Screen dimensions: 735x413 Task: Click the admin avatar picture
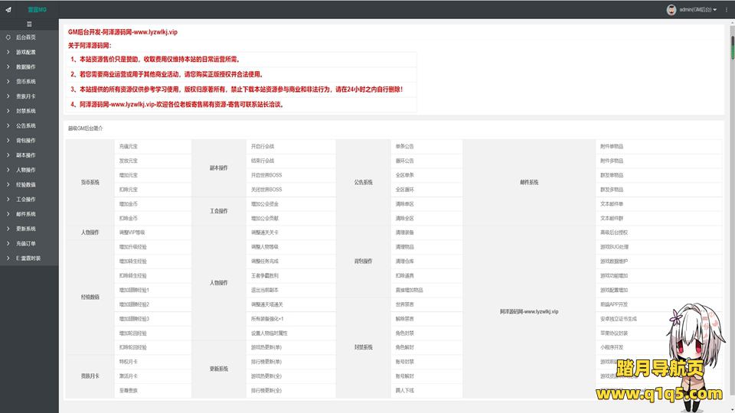click(x=671, y=9)
